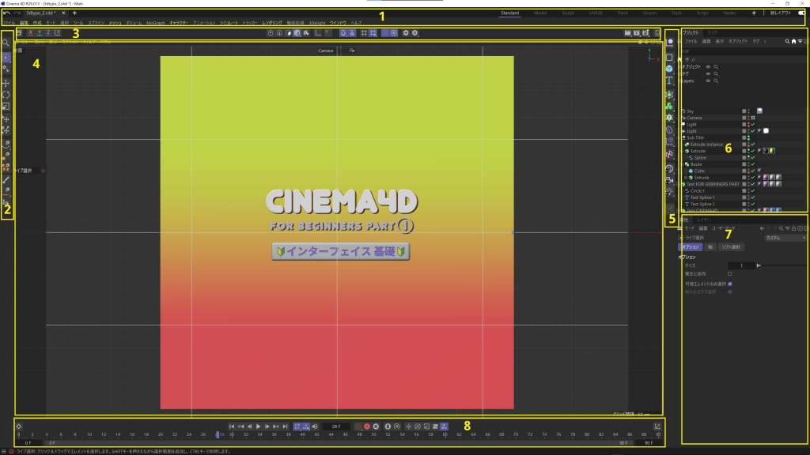The image size is (810, 455).
Task: Click the Environment globe icon in right palette
Action: click(669, 169)
